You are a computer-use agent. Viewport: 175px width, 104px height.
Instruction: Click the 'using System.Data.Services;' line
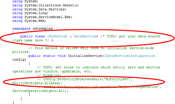coord(39,9)
